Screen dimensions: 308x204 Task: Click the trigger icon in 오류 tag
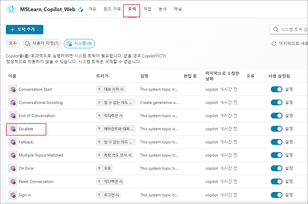point(99,168)
